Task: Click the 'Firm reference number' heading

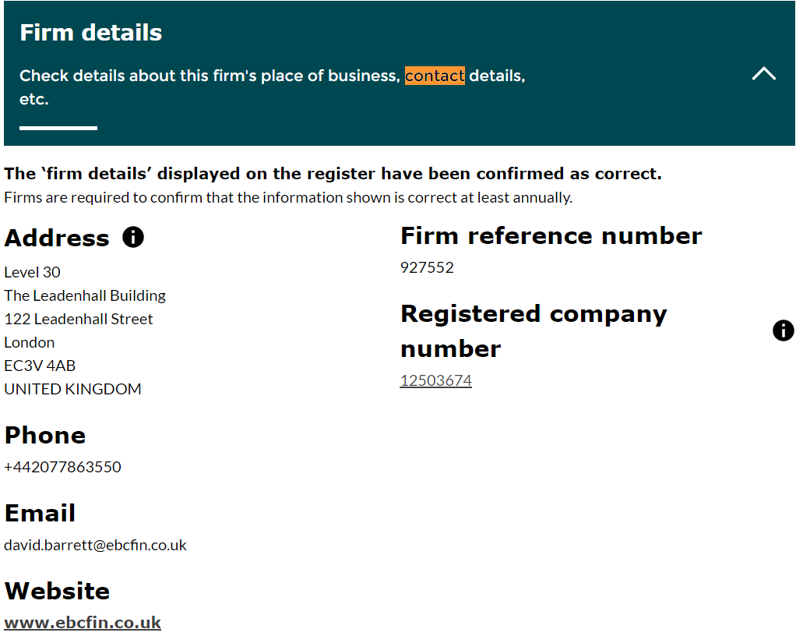Action: (551, 235)
